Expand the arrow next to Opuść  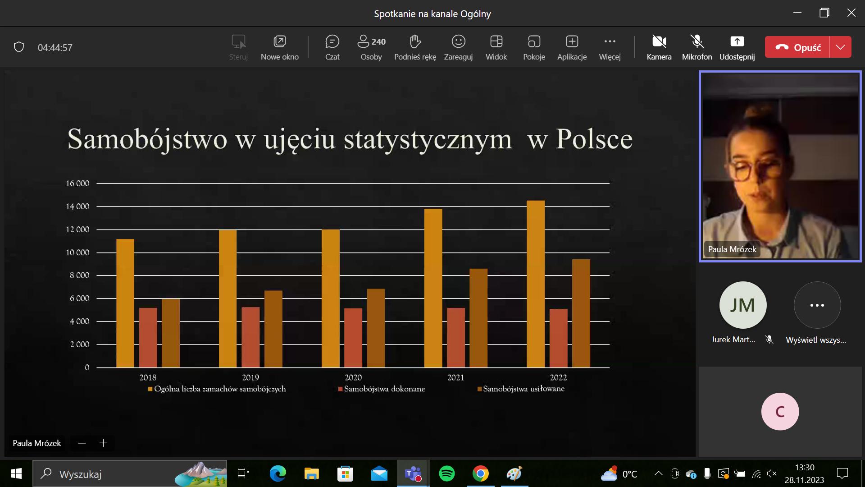pyautogui.click(x=840, y=47)
